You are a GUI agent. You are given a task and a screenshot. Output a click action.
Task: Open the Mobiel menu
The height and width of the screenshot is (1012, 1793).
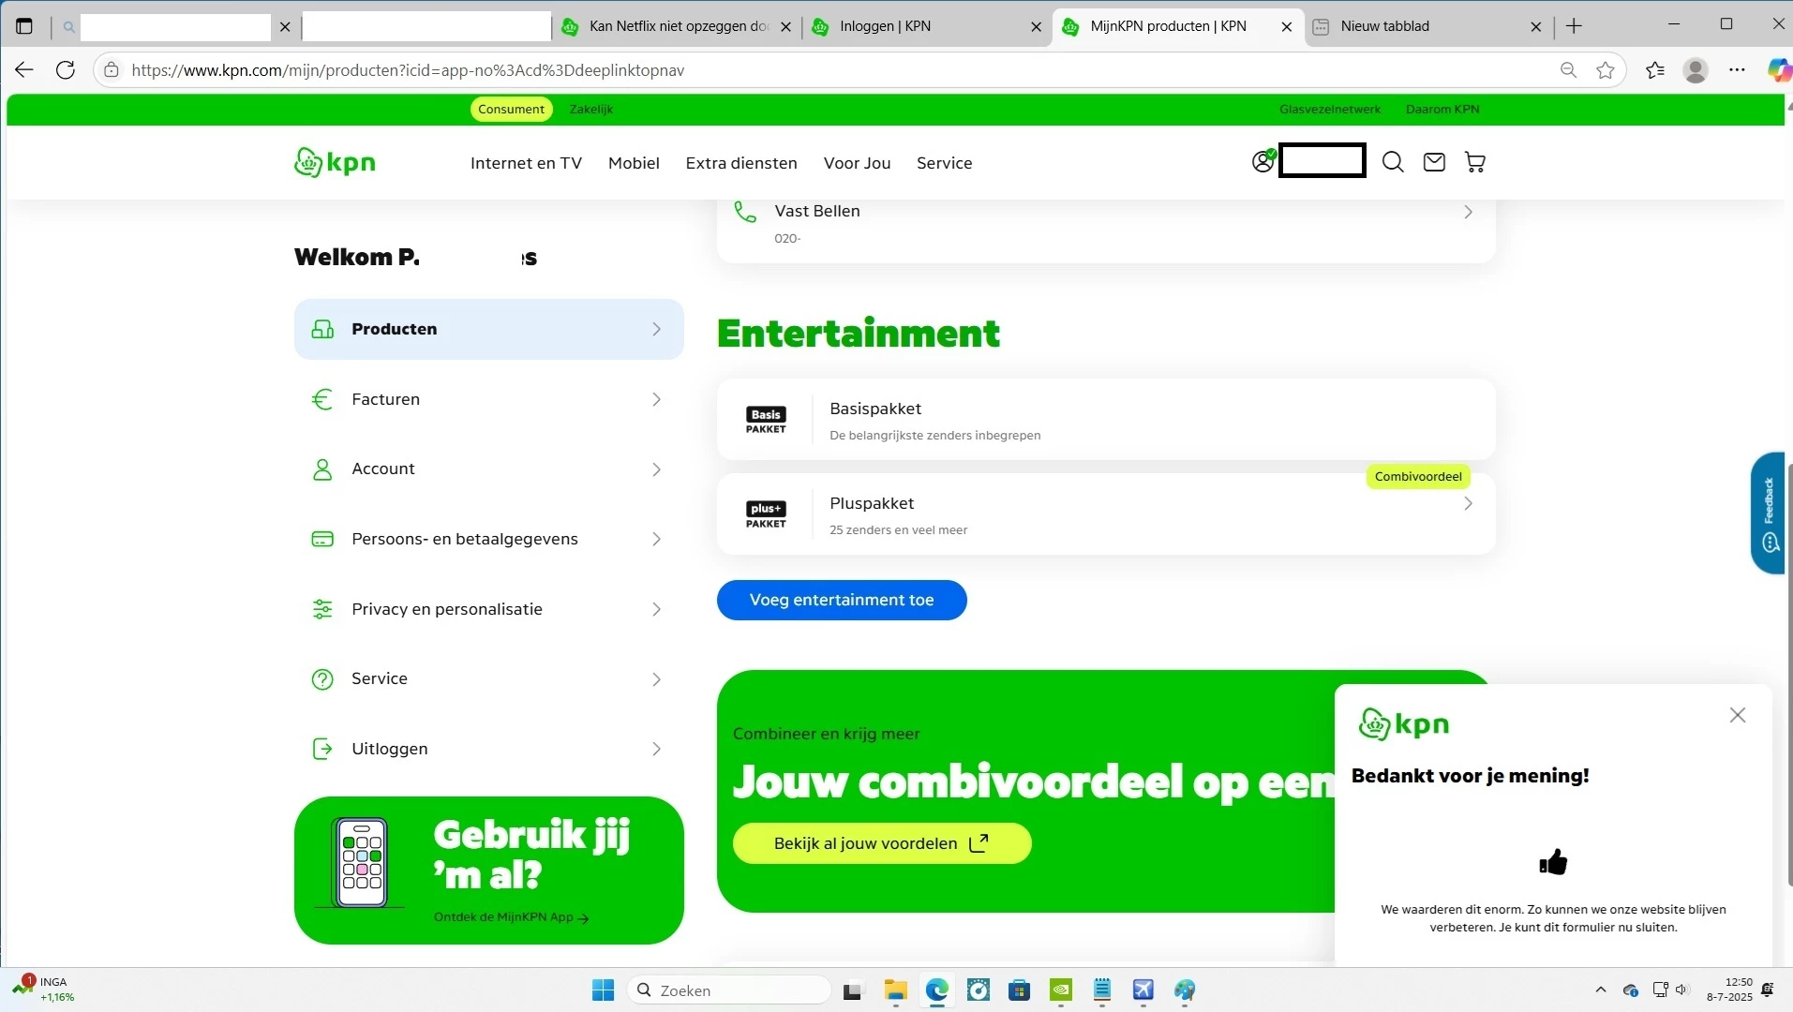(634, 163)
